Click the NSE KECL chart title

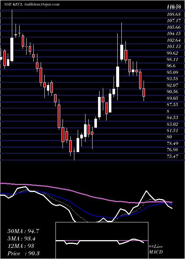click(14, 4)
